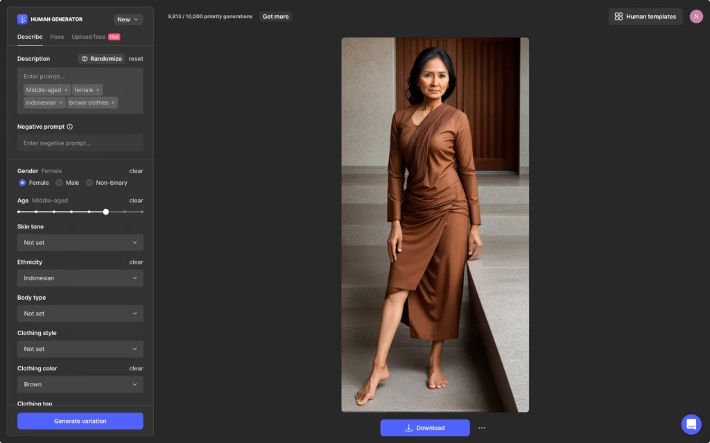Open the chat support bubble
This screenshot has width=710, height=443.
click(x=691, y=424)
